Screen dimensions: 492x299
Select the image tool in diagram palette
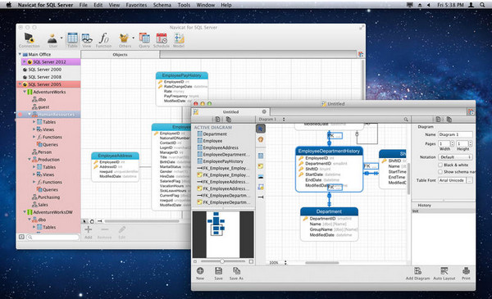click(x=261, y=176)
